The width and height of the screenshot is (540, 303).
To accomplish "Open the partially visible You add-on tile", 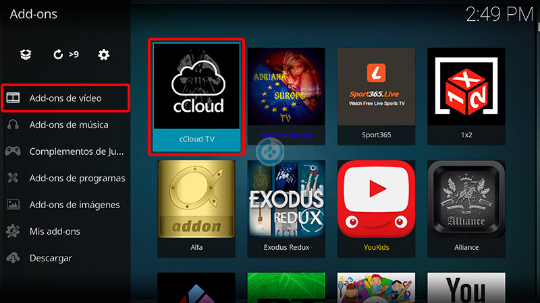I will tap(466, 288).
